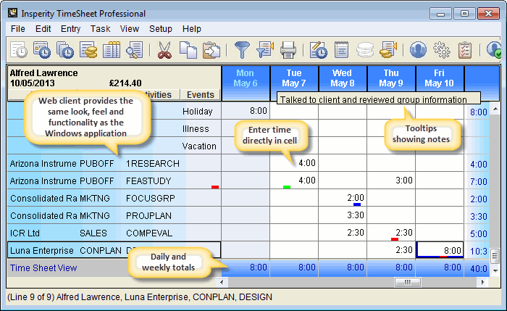Open the Task menu
The height and width of the screenshot is (311, 507).
(x=100, y=29)
